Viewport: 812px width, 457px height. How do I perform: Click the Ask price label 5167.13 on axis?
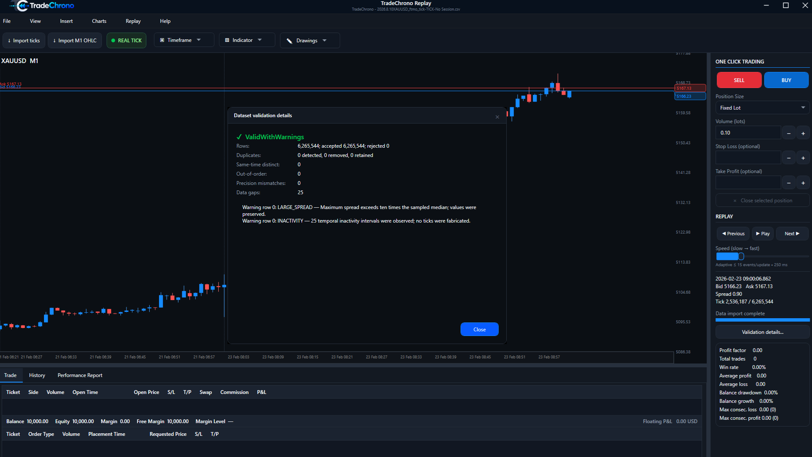690,88
